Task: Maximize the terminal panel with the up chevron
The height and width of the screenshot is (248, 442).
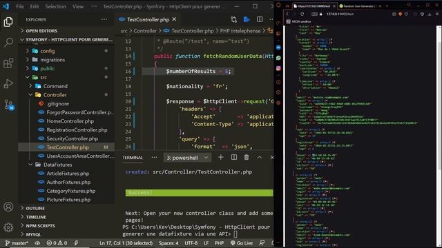Action: point(260,158)
